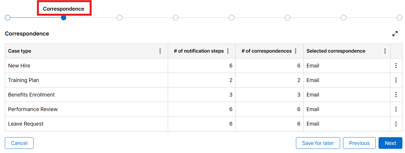The height and width of the screenshot is (153, 405).
Task: Open '# of notification steps' column menu
Action: pyautogui.click(x=228, y=51)
